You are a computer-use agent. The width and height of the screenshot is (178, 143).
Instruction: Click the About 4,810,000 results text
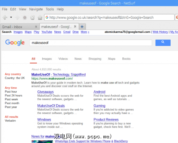tap(46, 69)
